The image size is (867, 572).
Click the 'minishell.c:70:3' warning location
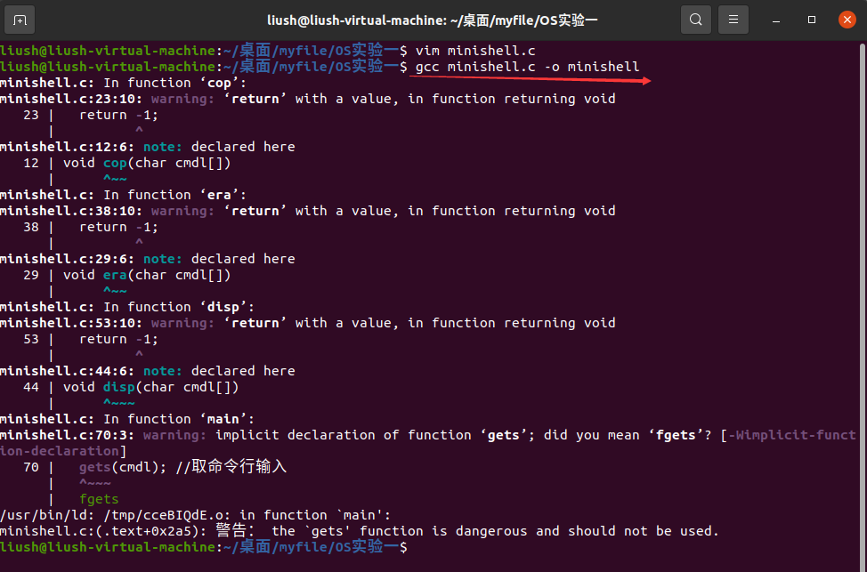(68, 435)
